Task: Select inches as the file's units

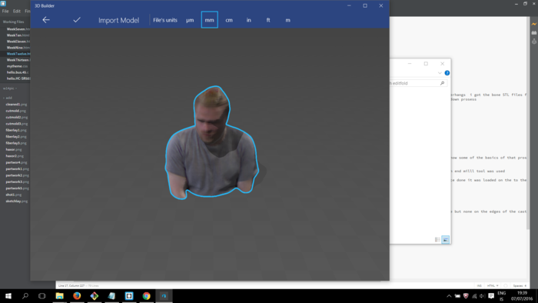Action: click(x=248, y=20)
